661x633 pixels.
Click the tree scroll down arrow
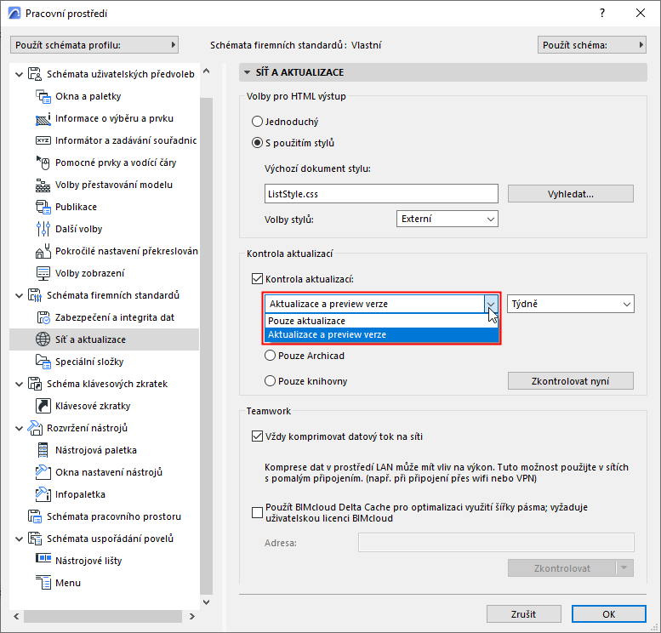207,602
